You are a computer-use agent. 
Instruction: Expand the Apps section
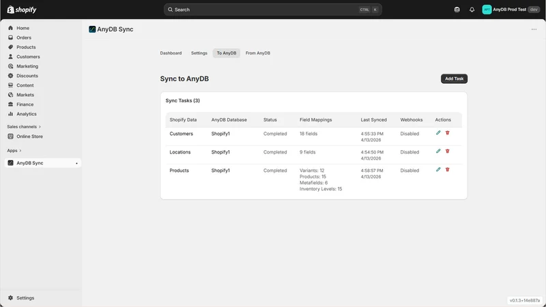14,151
